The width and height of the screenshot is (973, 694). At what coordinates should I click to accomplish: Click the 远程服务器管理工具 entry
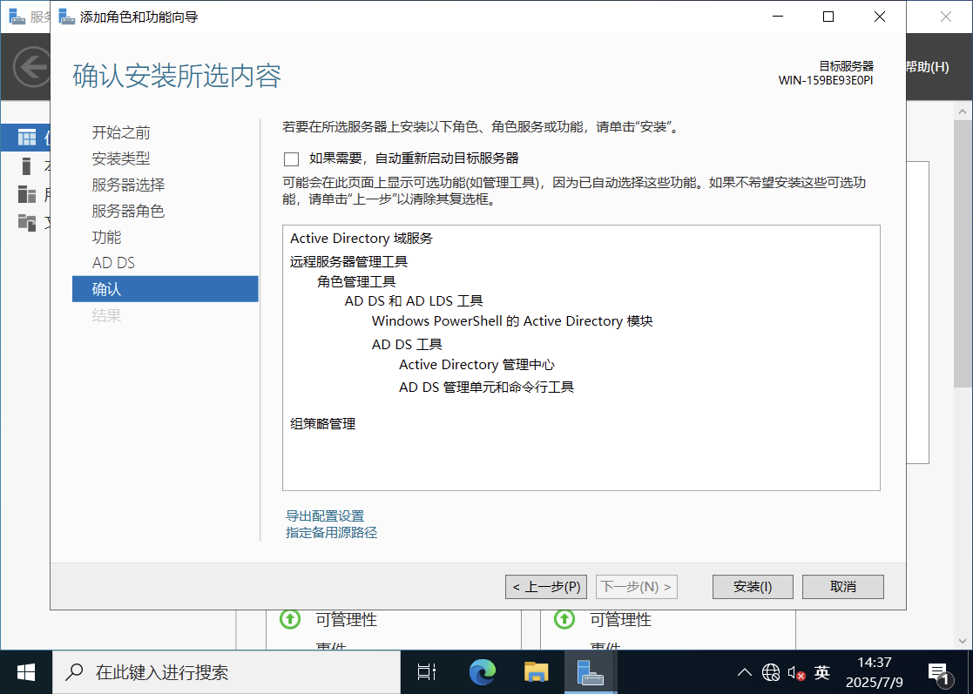tap(348, 262)
